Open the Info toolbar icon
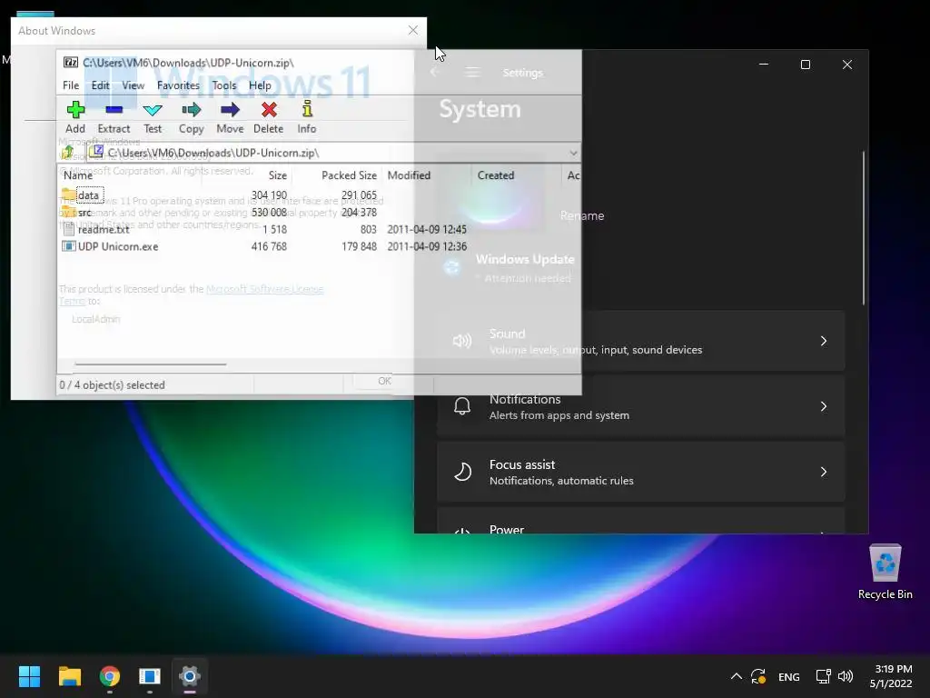Viewport: 930px width, 698px height. point(307,109)
